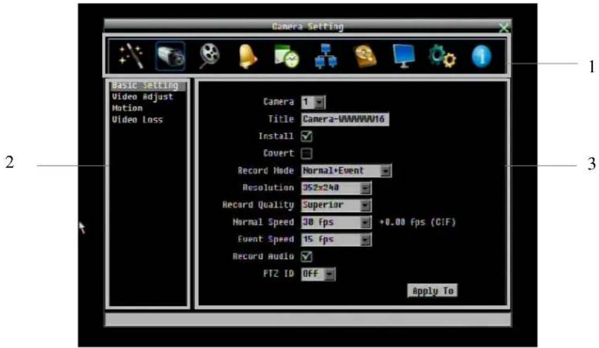Enable the Covert checkbox
Image resolution: width=599 pixels, height=348 pixels.
(x=307, y=153)
